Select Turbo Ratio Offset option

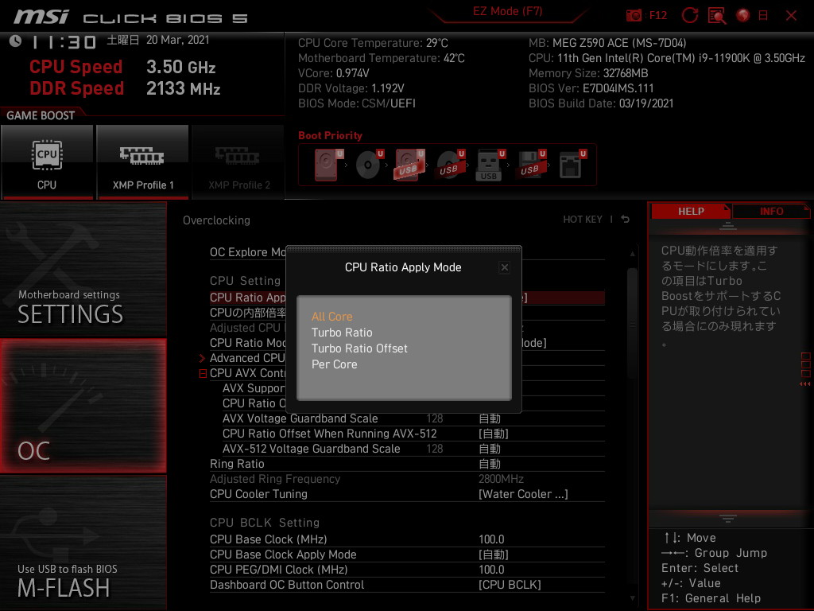tap(359, 348)
